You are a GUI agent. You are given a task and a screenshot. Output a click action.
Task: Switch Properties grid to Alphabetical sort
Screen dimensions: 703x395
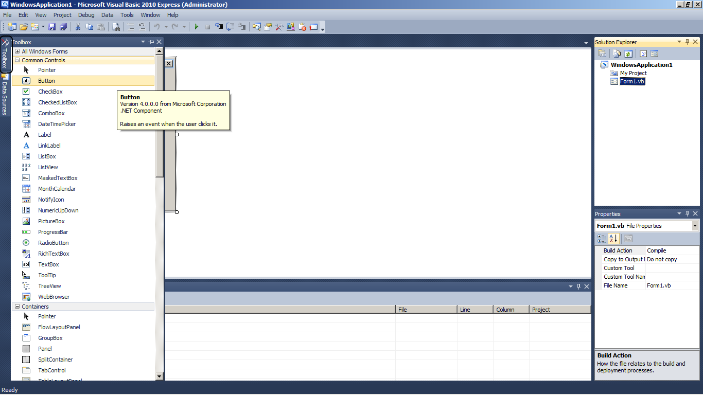click(613, 239)
